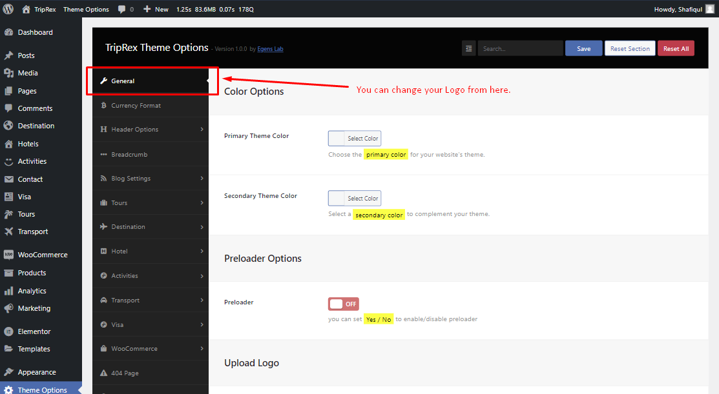Click the Hotels house icon
719x394 pixels.
(x=8, y=144)
